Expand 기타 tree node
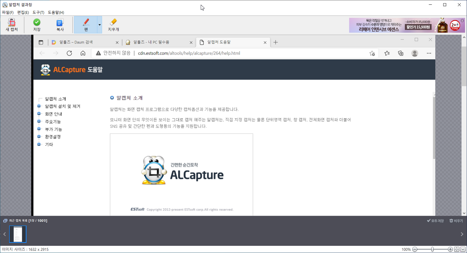 point(39,144)
